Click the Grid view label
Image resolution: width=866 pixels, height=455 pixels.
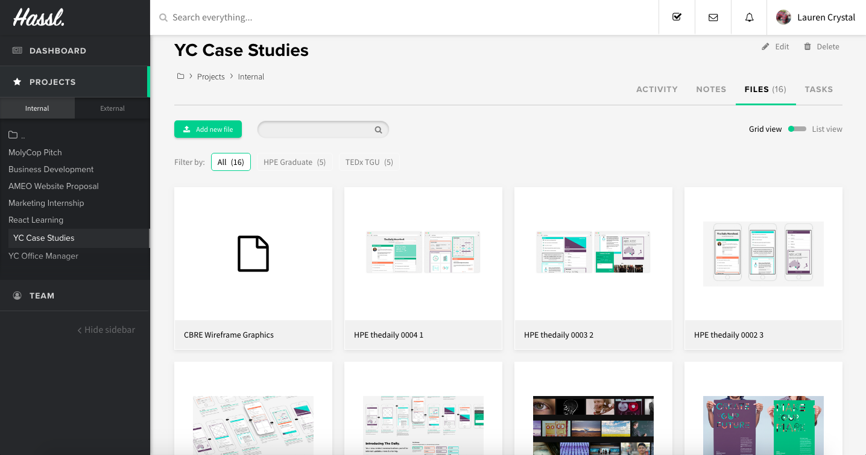point(765,129)
